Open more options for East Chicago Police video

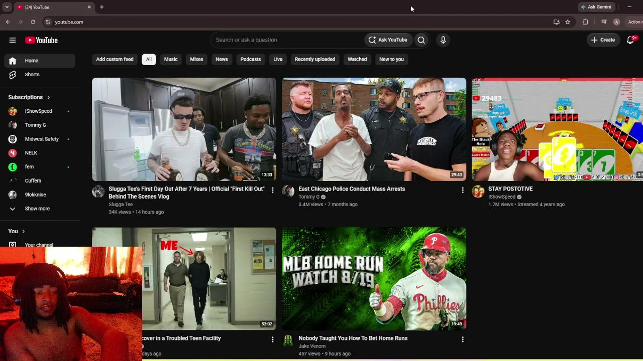(463, 190)
